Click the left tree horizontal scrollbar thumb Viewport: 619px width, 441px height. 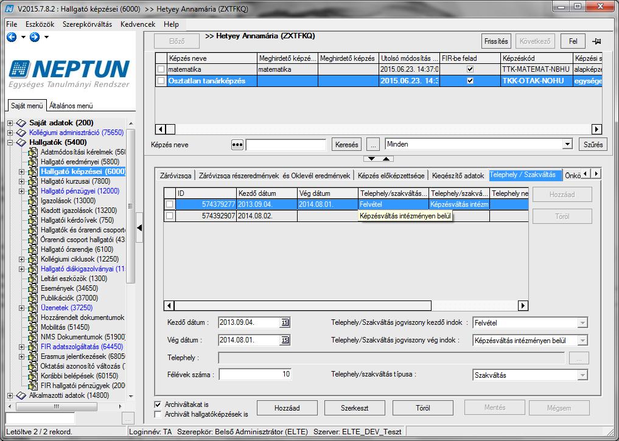(56, 406)
